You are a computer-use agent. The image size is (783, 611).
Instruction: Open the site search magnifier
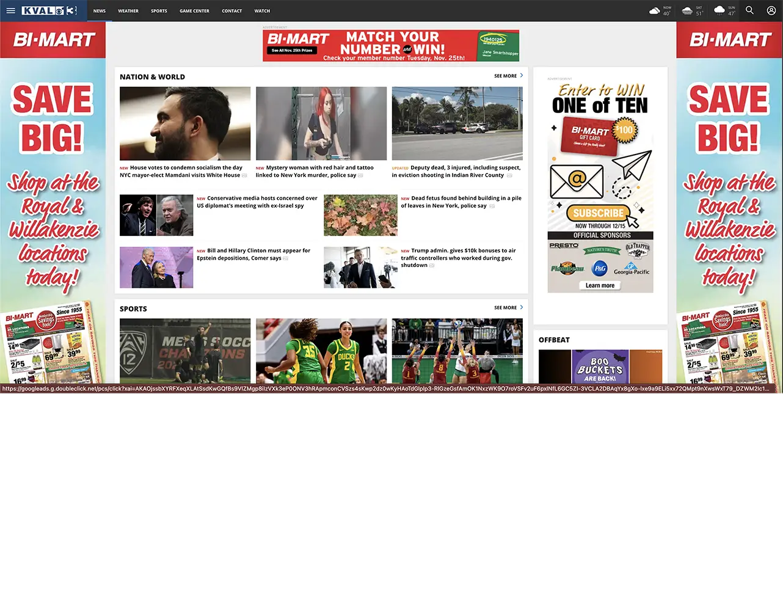coord(749,10)
